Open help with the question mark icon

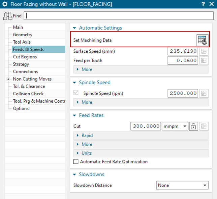point(203,4)
